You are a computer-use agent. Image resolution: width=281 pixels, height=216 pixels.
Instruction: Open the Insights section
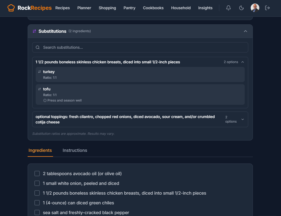click(x=205, y=8)
